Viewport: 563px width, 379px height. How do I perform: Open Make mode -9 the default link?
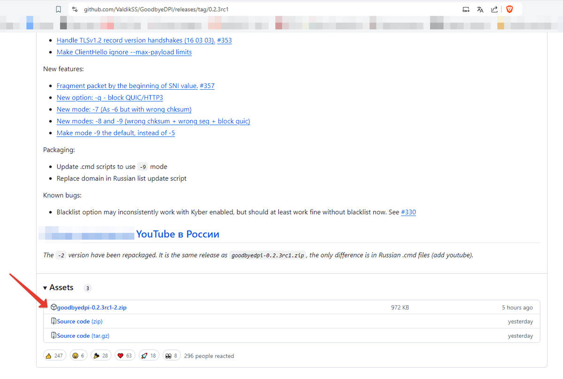(115, 133)
